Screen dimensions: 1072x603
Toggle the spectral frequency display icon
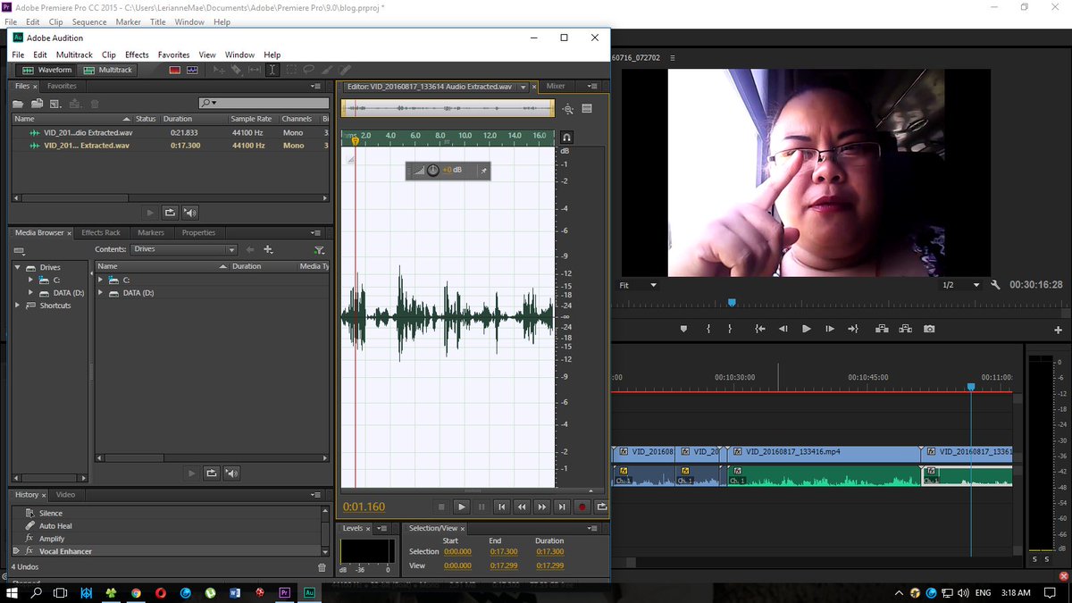[175, 70]
